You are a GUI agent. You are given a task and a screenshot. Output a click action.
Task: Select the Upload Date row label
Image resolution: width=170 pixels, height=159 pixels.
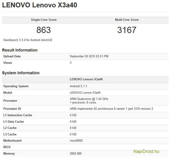pos(12,56)
